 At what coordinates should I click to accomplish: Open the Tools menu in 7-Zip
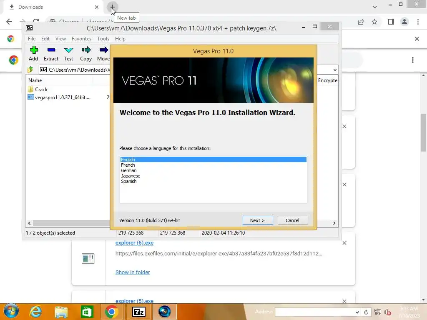103,39
